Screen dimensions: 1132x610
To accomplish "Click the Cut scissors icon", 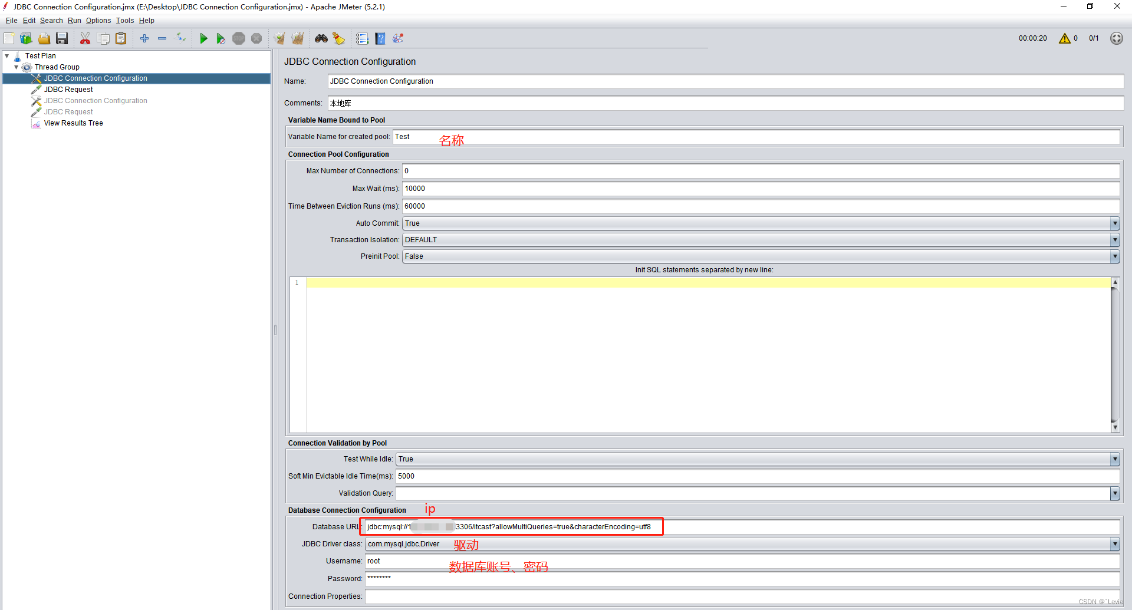I will tap(85, 38).
